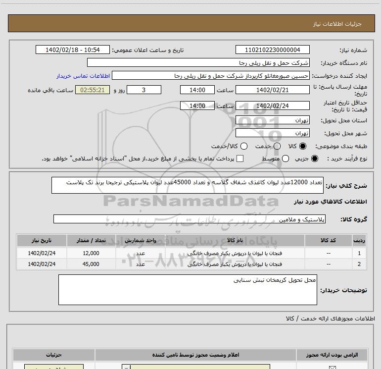Click the remaining time 02:55:21 field

click(93, 90)
